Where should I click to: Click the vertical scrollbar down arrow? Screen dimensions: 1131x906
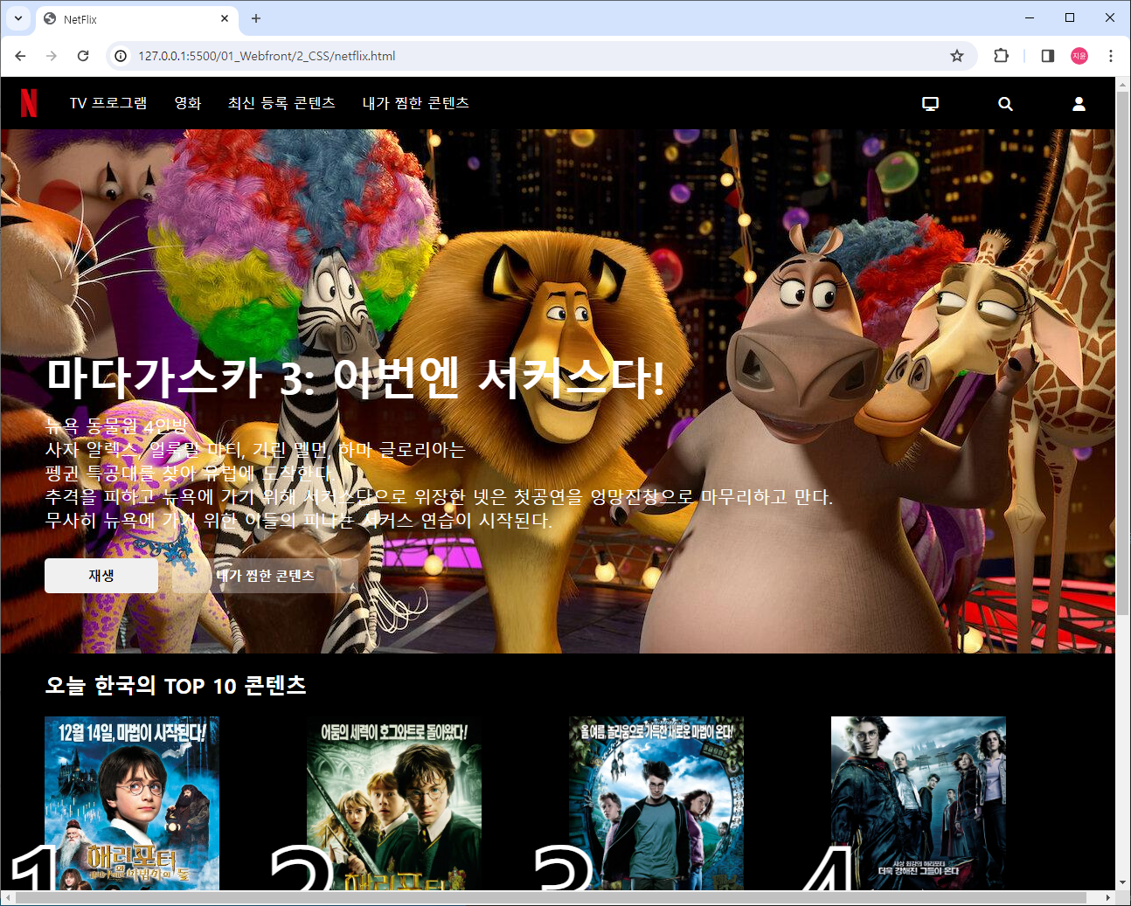click(x=1123, y=882)
